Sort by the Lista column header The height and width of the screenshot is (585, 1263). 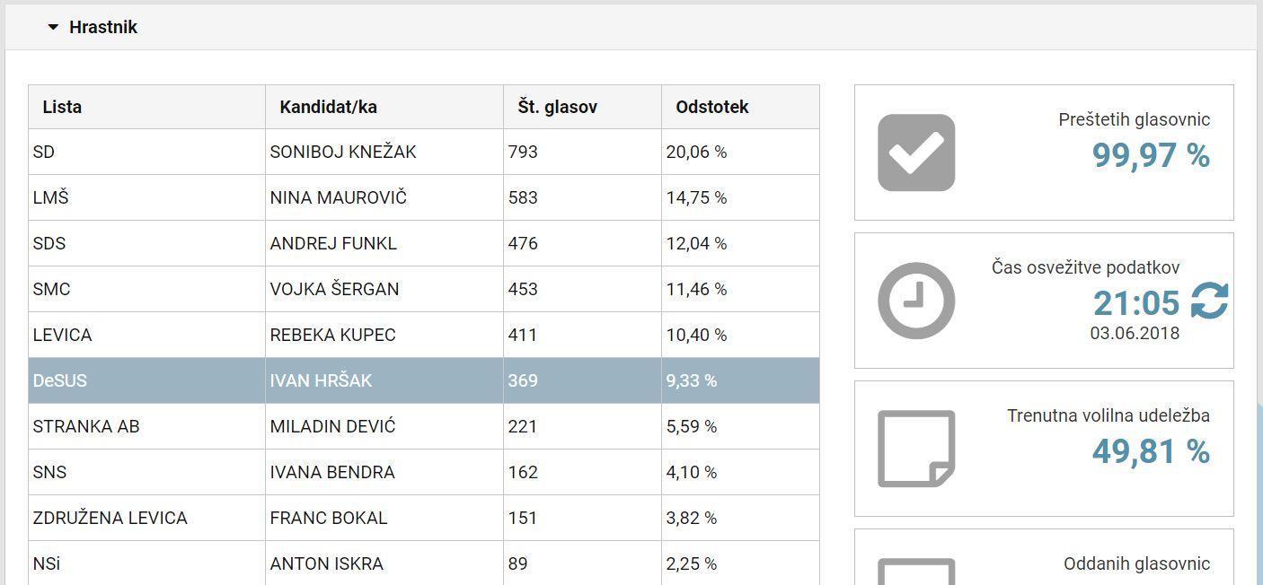(62, 107)
